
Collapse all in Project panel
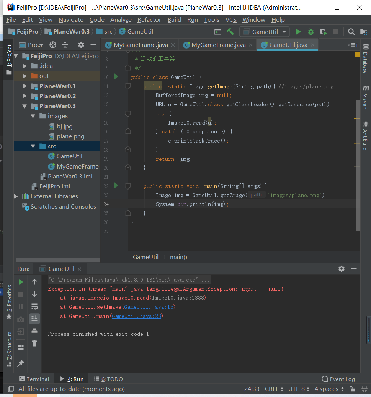tap(65, 45)
